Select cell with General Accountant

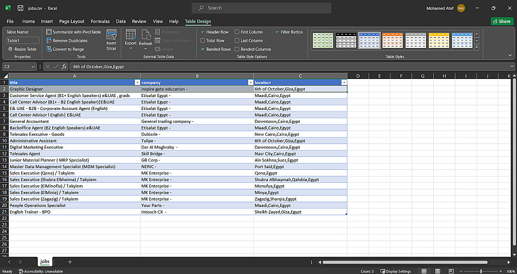(x=74, y=121)
